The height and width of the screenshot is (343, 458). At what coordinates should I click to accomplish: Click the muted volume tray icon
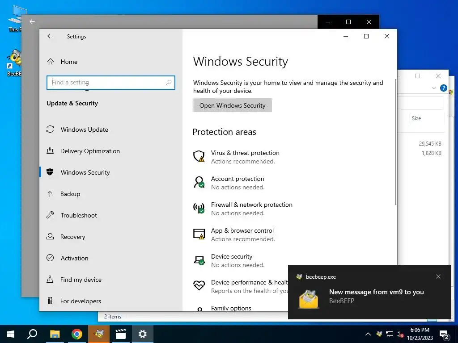point(400,334)
